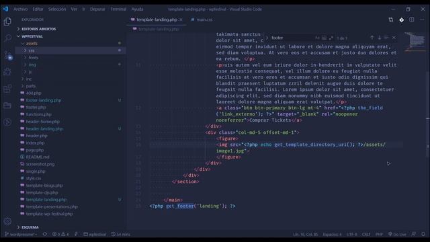This screenshot has width=430, height=242.
Task: Click the wpfestival folder status bar item
Action: (95, 235)
